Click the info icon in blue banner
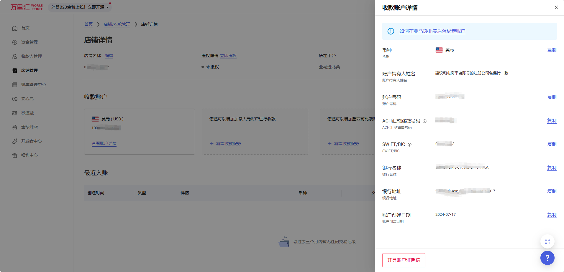This screenshot has width=564, height=272. click(x=391, y=31)
